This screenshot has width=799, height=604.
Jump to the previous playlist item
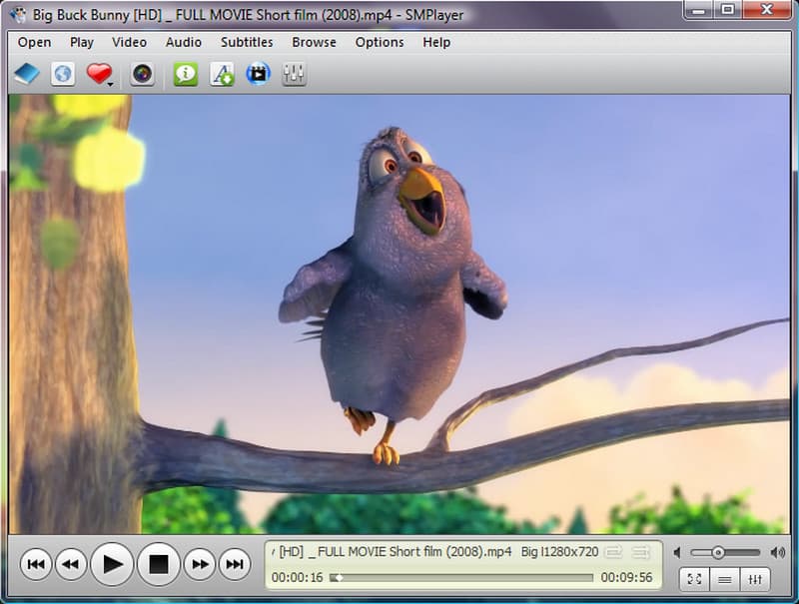pos(36,564)
